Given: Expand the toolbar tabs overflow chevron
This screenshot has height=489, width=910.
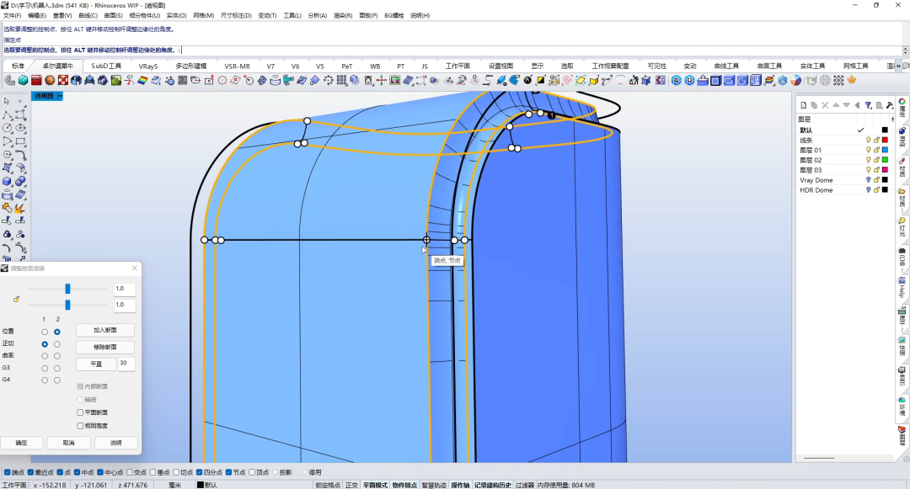Looking at the screenshot, I should (899, 66).
